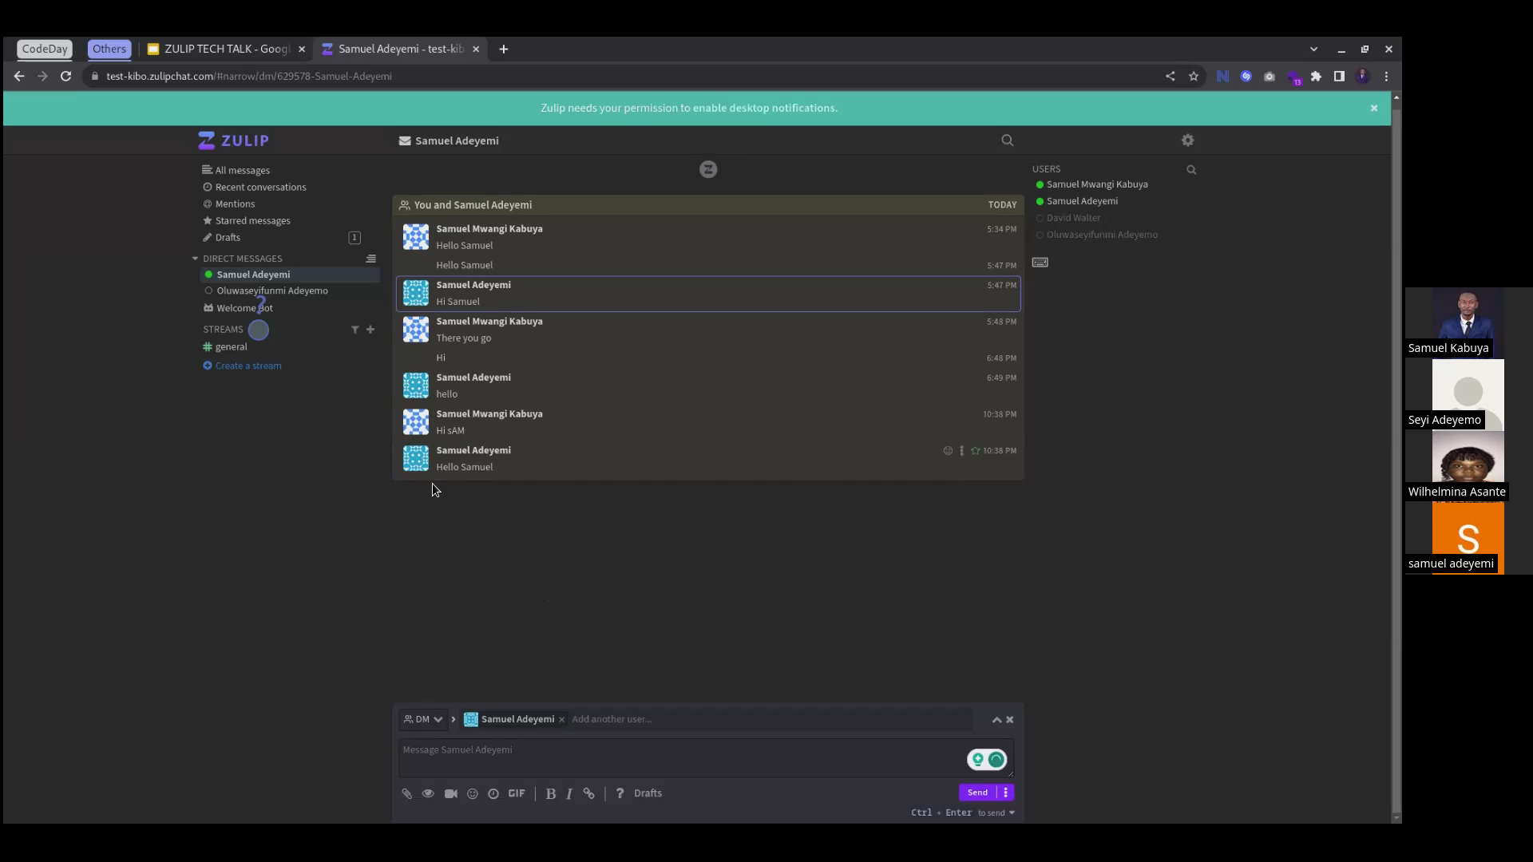Filter streams using the filter icon
The height and width of the screenshot is (862, 1533).
(355, 330)
